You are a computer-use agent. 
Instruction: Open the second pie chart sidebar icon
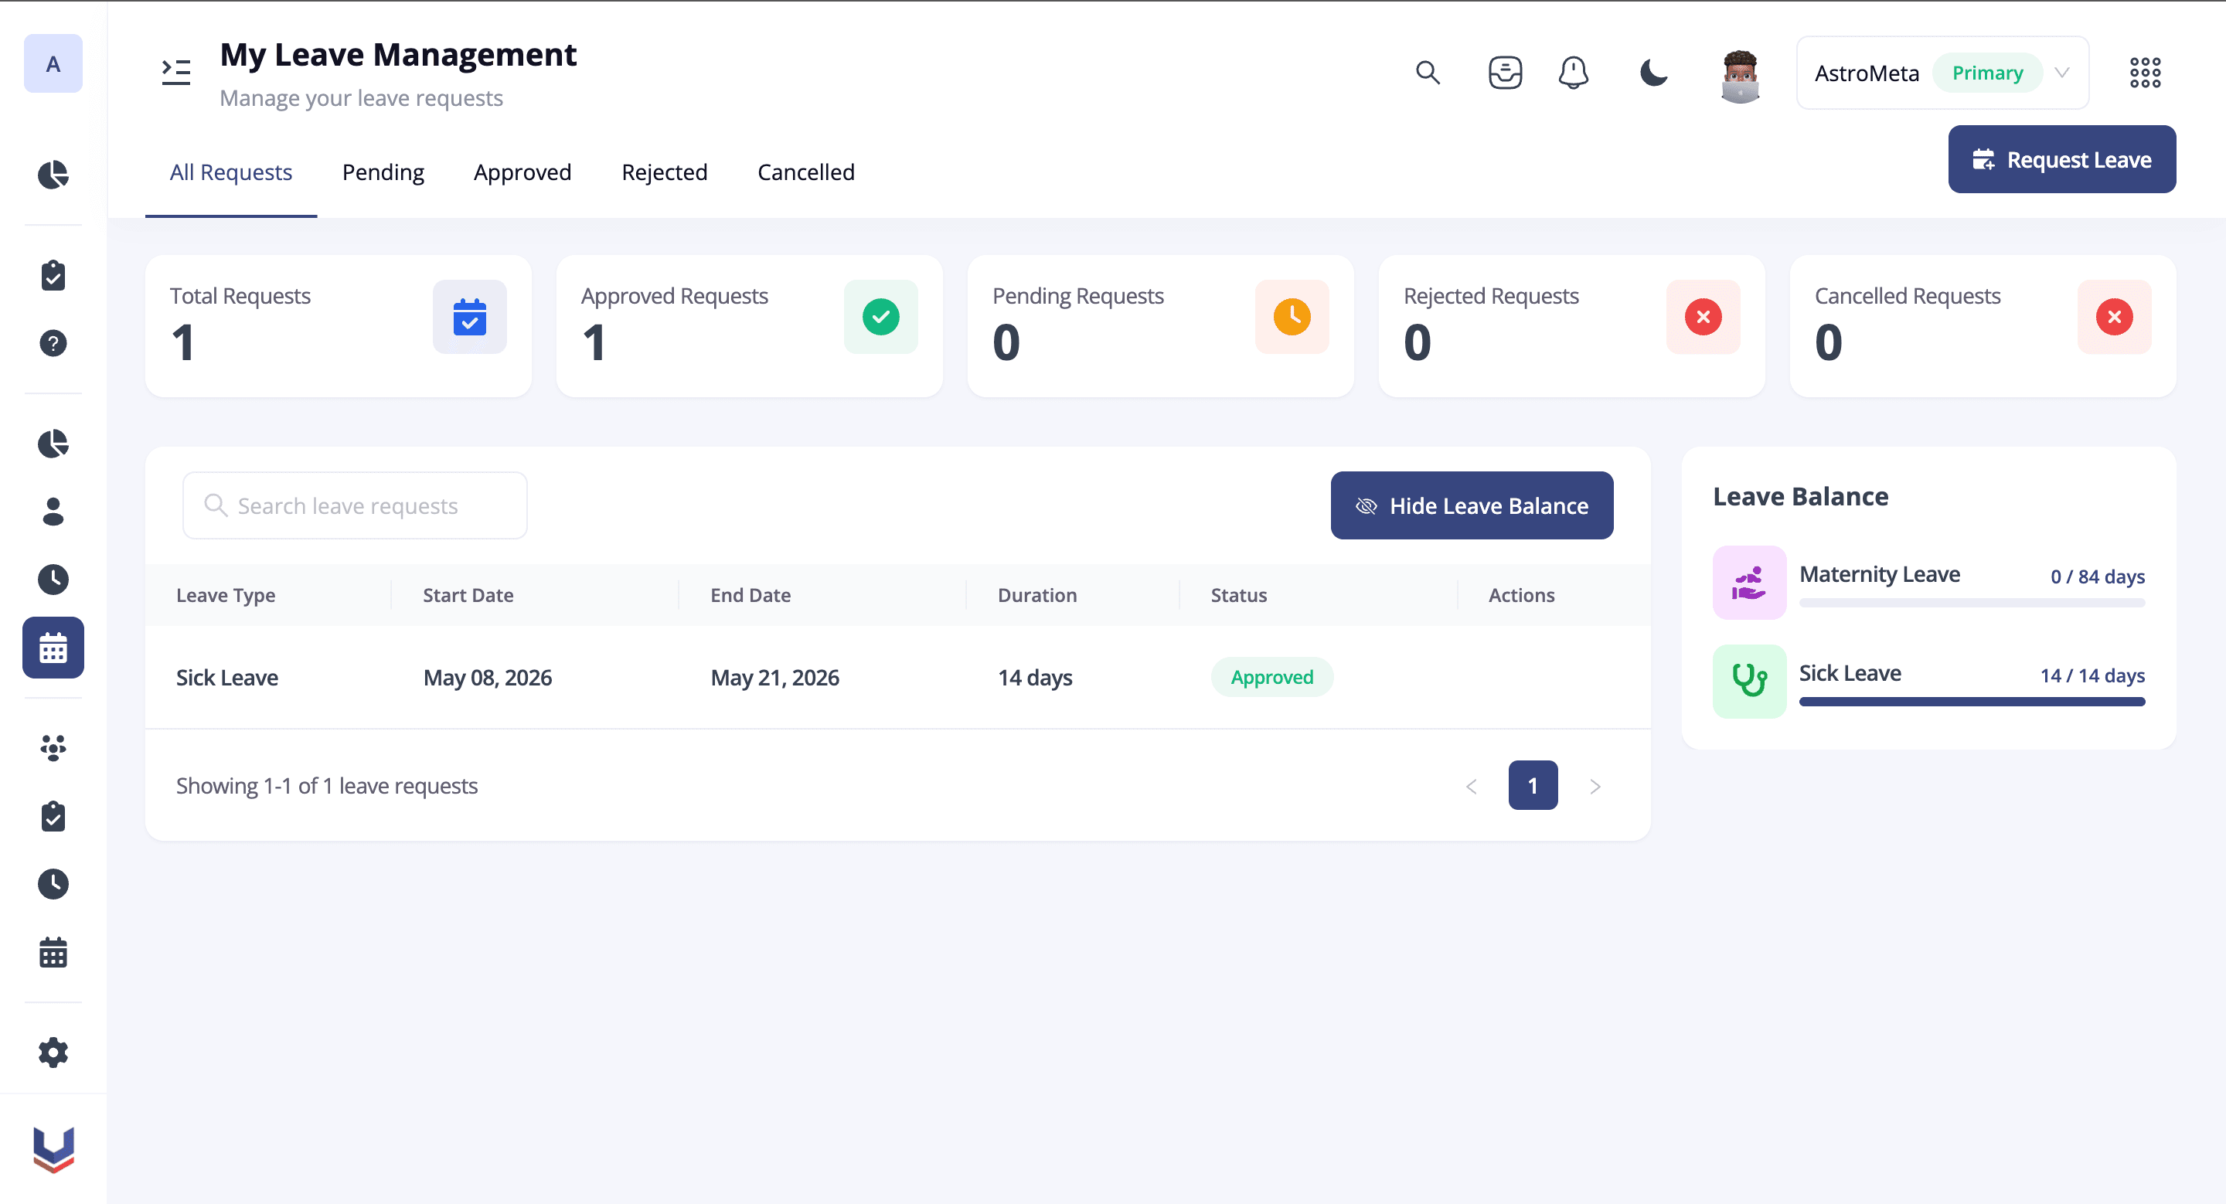click(x=53, y=444)
